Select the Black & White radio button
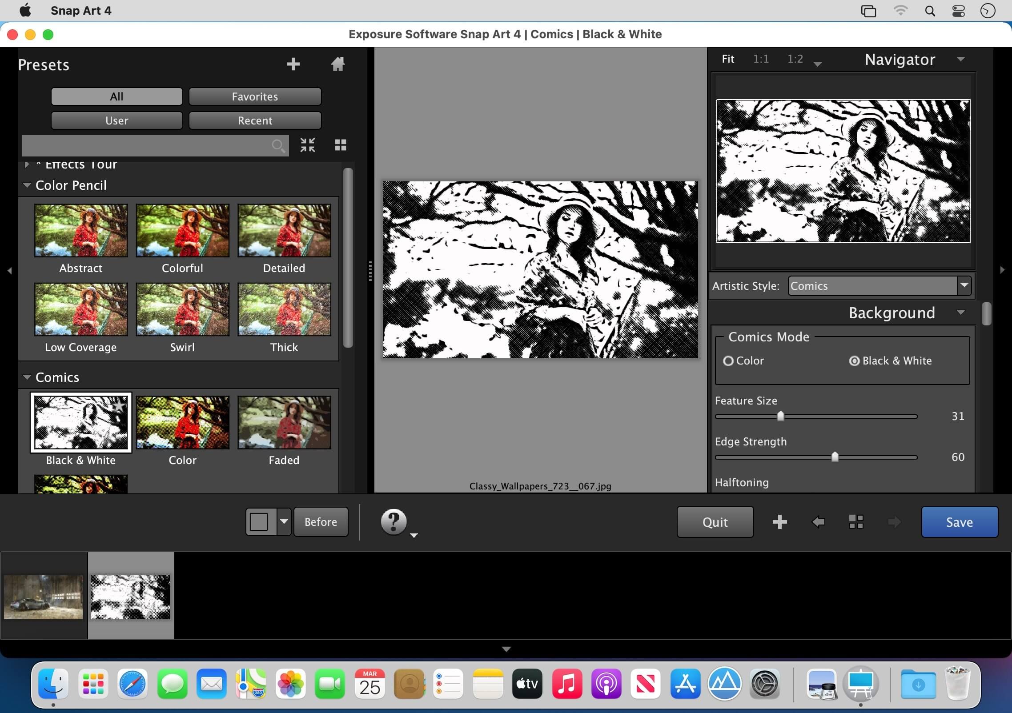This screenshot has height=713, width=1012. tap(854, 361)
